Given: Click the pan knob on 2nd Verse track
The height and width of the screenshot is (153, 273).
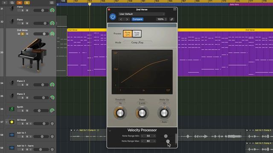Looking at the screenshot, I should 52,34.
